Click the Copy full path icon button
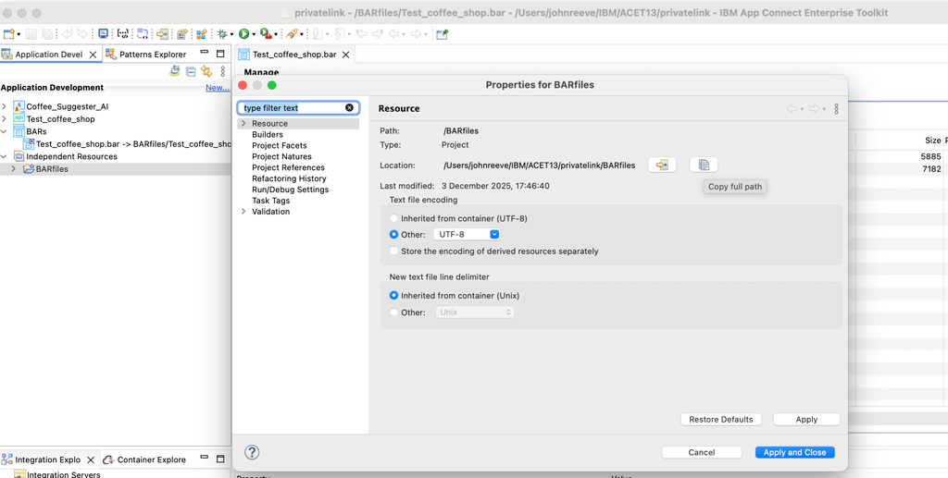This screenshot has height=478, width=948. point(704,165)
